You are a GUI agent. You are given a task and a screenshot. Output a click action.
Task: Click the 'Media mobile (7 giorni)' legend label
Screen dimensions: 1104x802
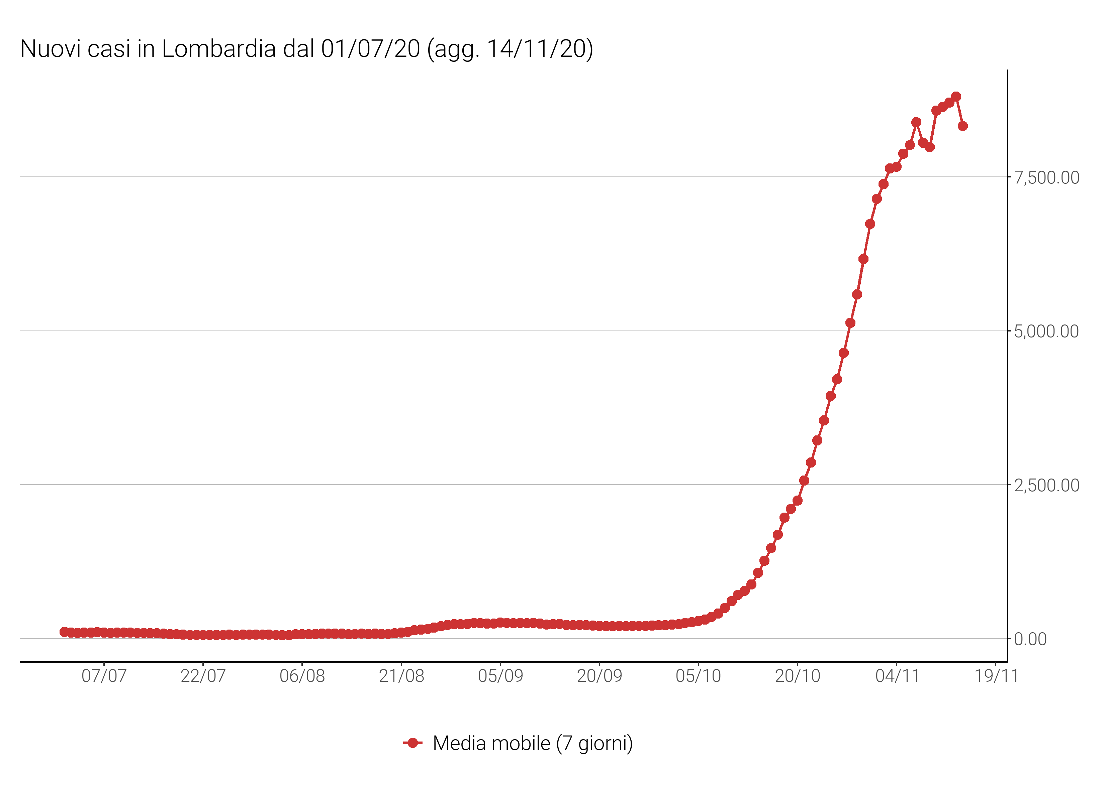(533, 743)
